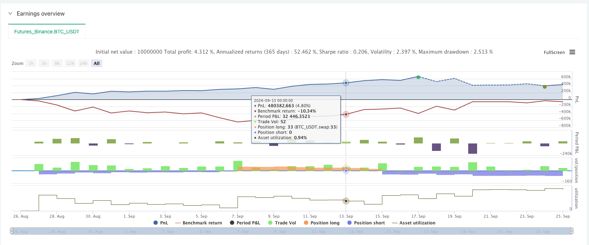The width and height of the screenshot is (589, 245).
Task: Set zoom range to 3h
Action: point(44,63)
